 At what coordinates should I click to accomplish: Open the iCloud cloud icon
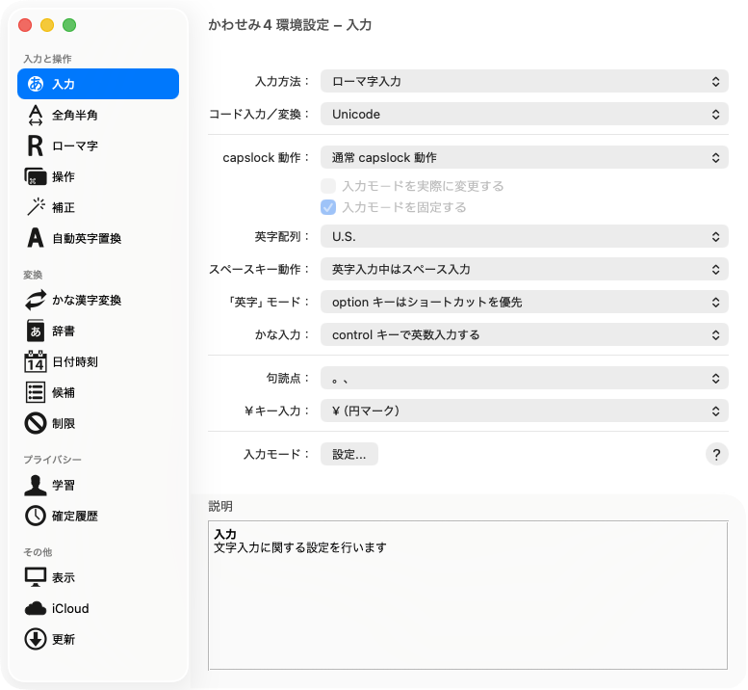tap(36, 608)
